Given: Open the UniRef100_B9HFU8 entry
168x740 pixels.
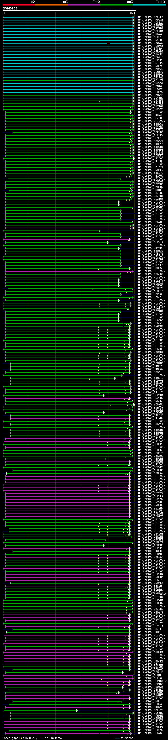Looking at the screenshot, I should pos(151,25).
